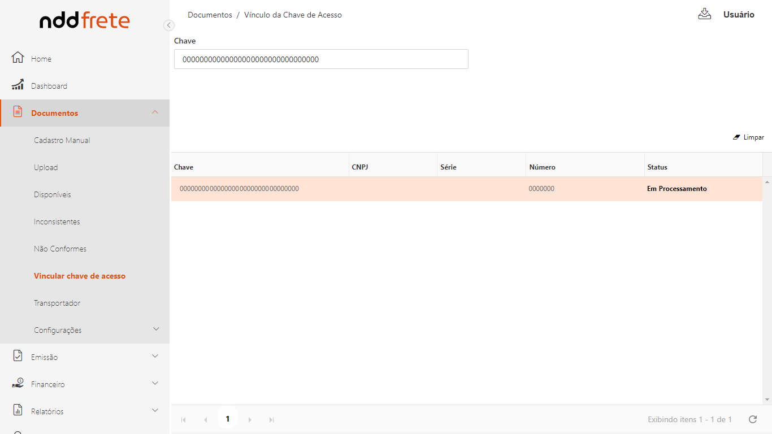Click the Emissão document-check icon
Screen dimensions: 772x434
(x=18, y=356)
